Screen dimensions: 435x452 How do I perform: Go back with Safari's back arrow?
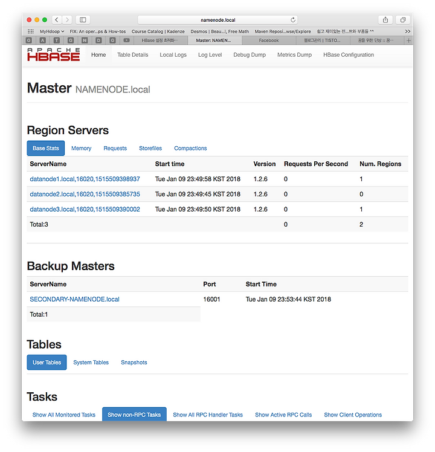click(x=57, y=19)
